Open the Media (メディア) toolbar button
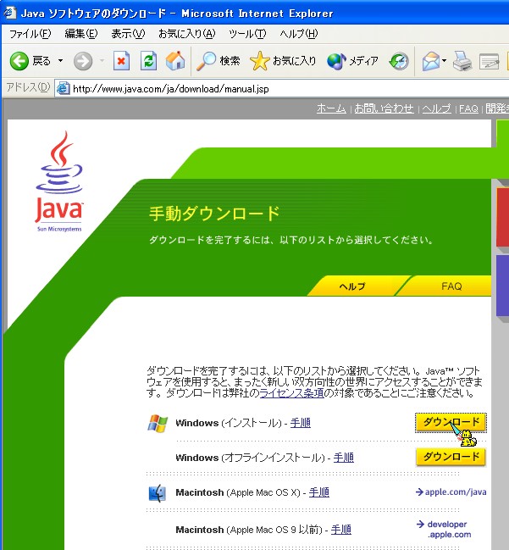 (x=353, y=61)
